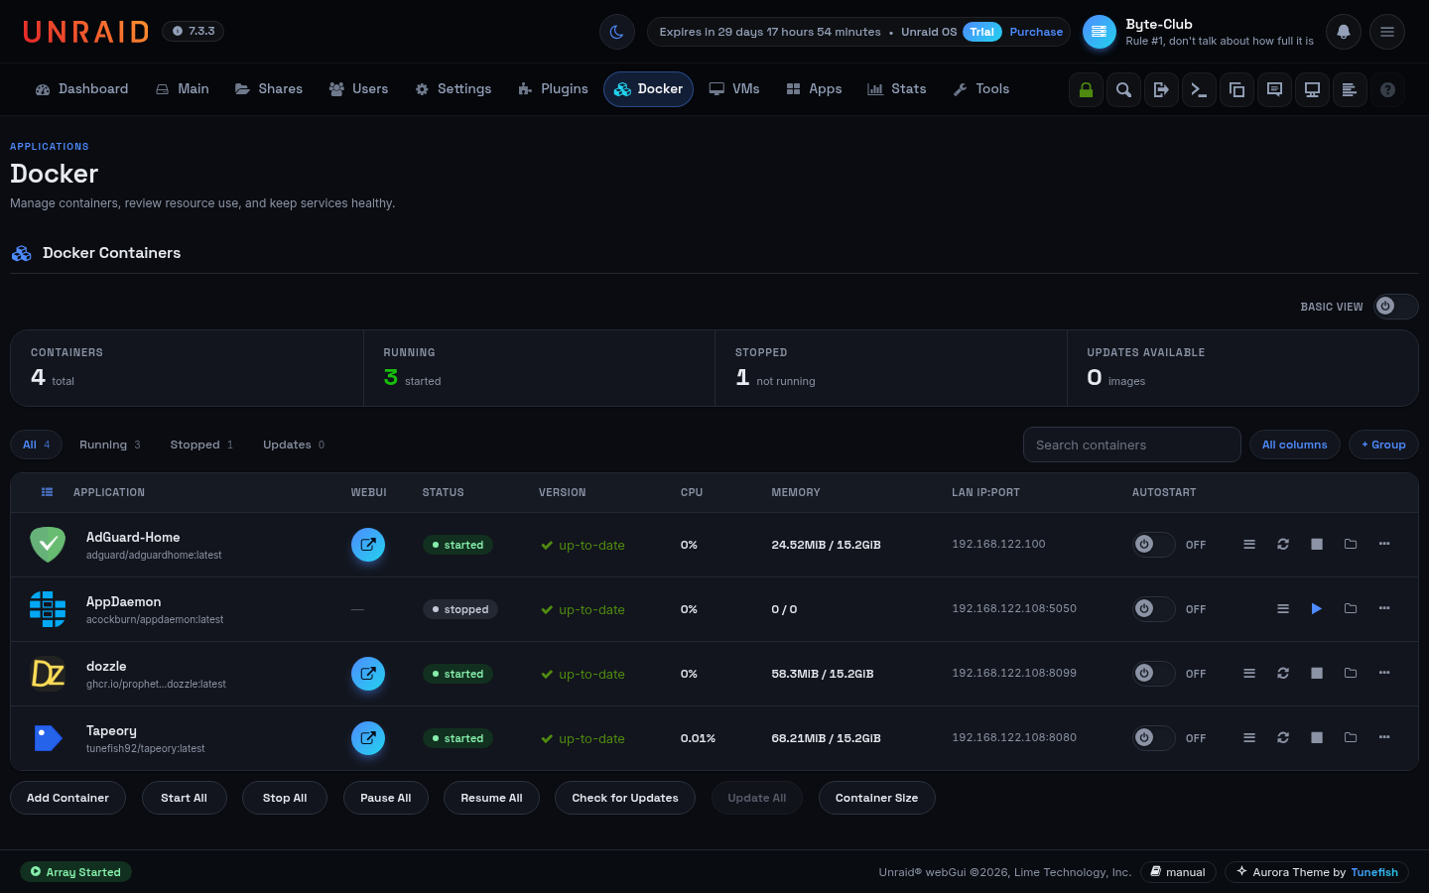Click the Add Container button
Viewport: 1429px width, 893px height.
click(67, 798)
